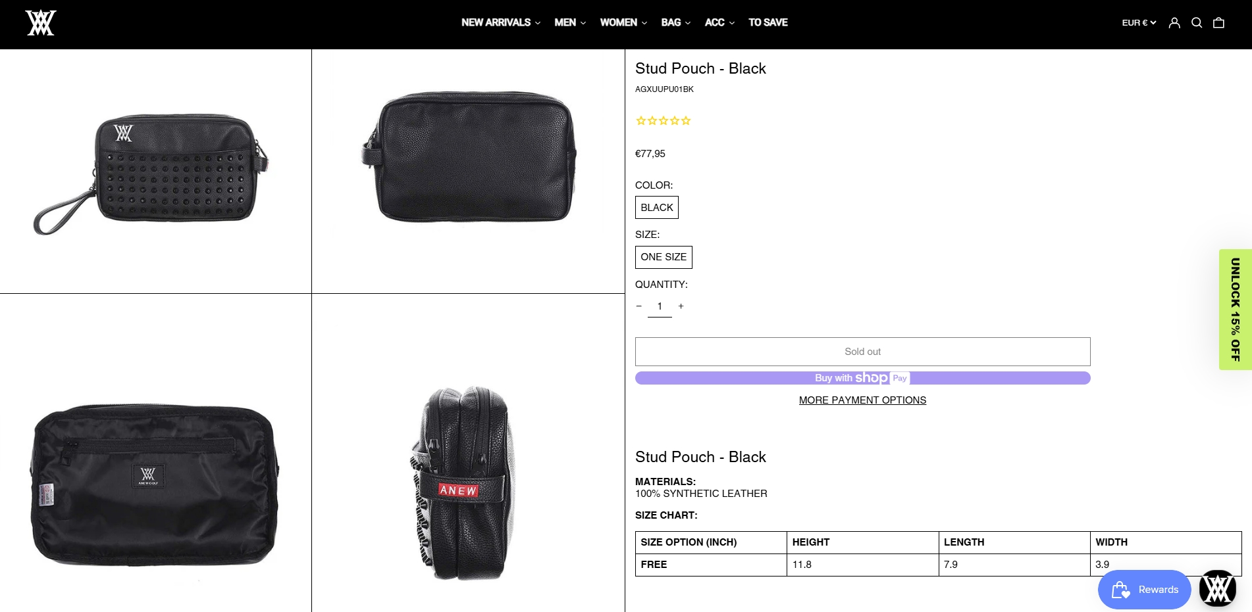Open the Rewards button

pos(1144,590)
